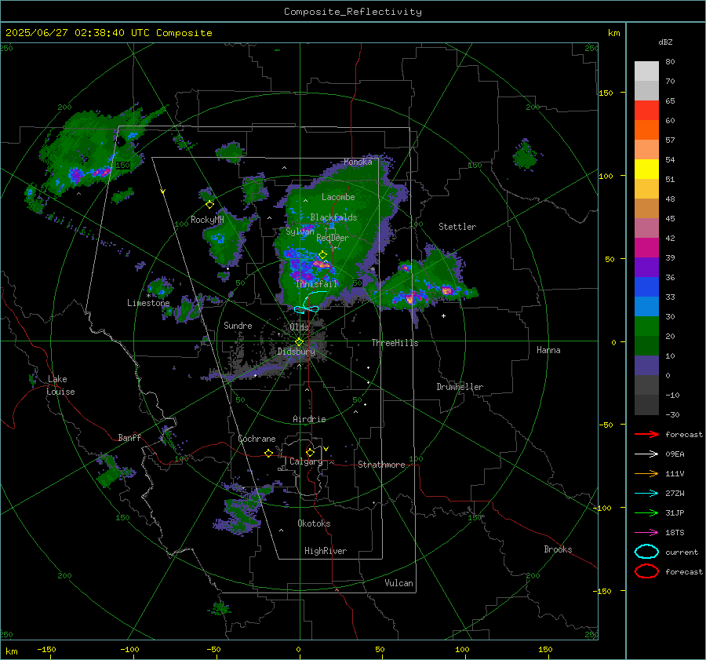Click the word current in the legend

pos(682,552)
